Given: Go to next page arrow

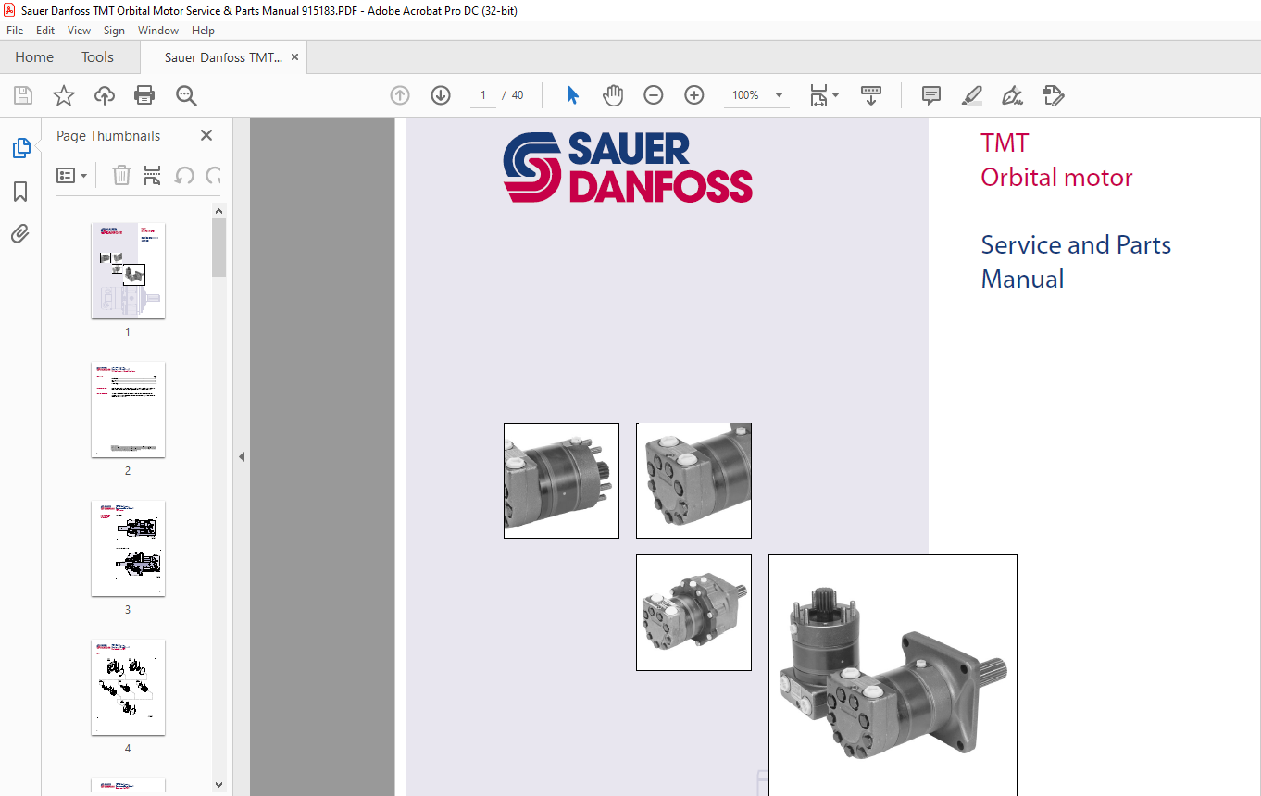Looking at the screenshot, I should pos(441,95).
